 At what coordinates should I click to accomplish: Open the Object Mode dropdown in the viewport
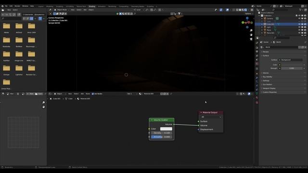(61, 10)
